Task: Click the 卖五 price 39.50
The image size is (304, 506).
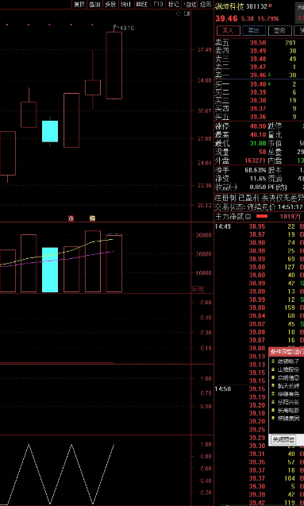Action: point(258,43)
